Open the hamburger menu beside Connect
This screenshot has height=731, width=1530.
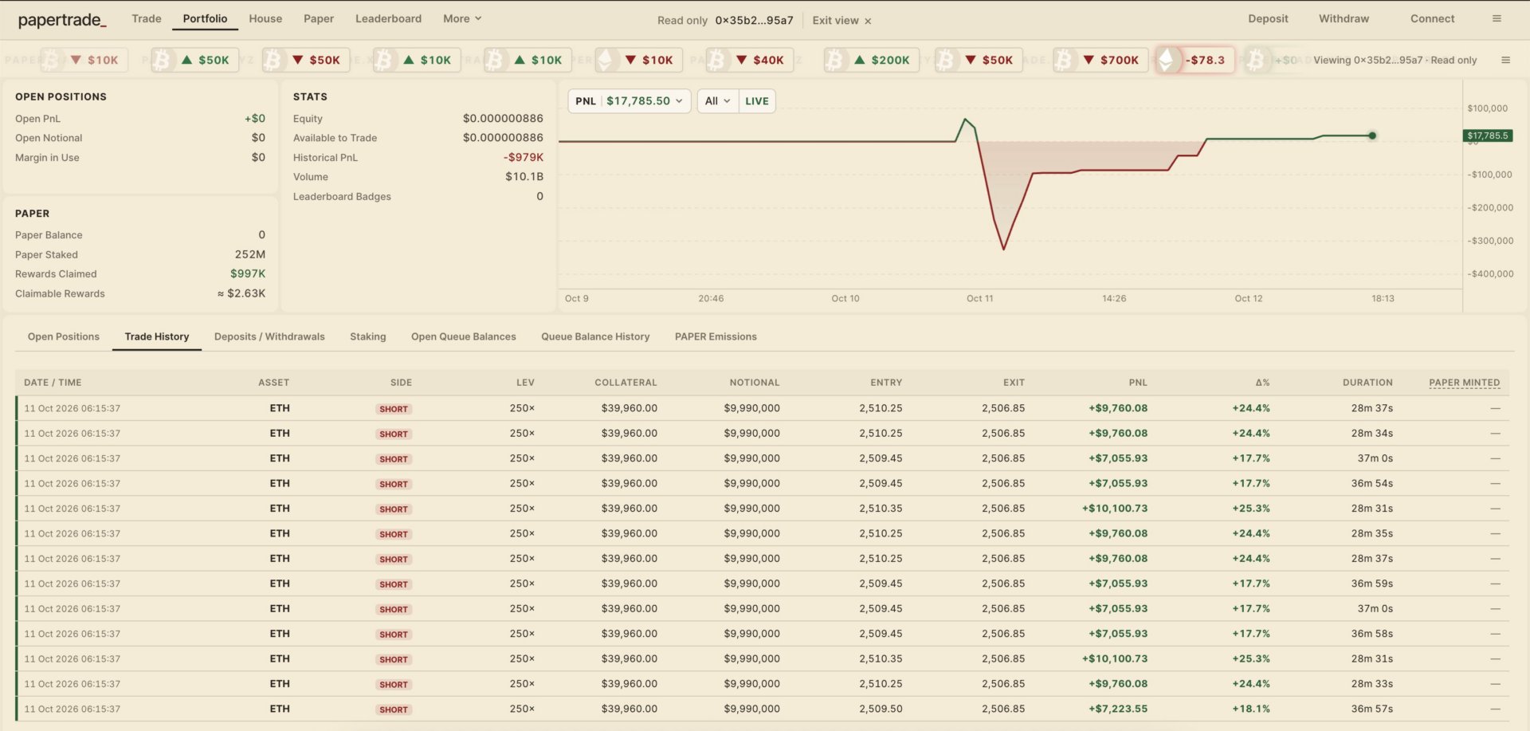point(1497,18)
